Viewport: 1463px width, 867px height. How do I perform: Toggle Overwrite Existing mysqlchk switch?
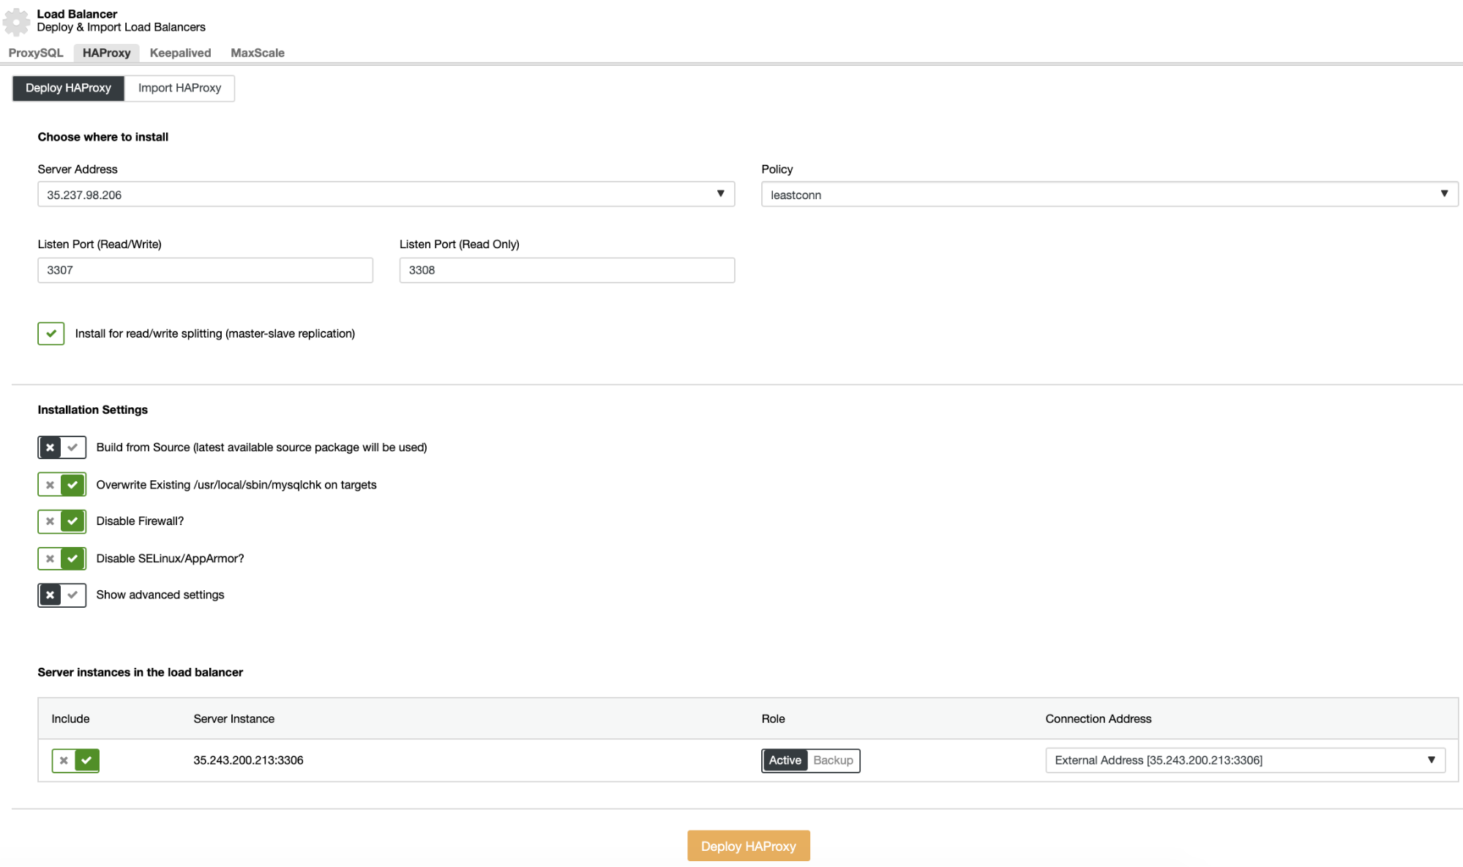click(61, 485)
